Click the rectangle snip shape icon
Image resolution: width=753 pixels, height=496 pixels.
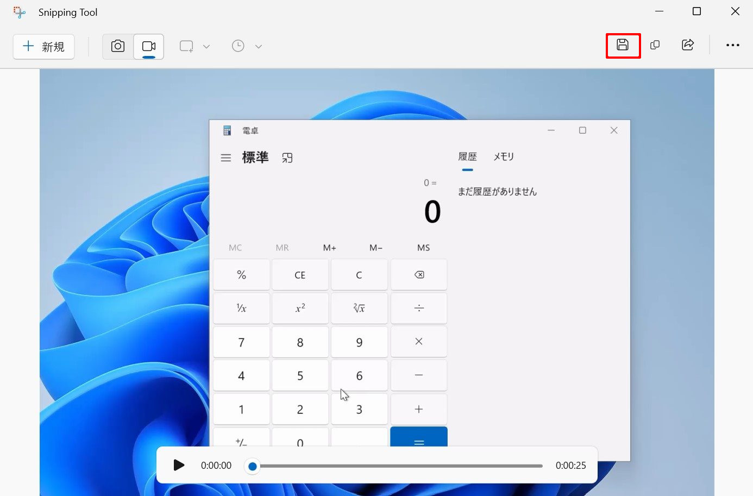pyautogui.click(x=186, y=46)
